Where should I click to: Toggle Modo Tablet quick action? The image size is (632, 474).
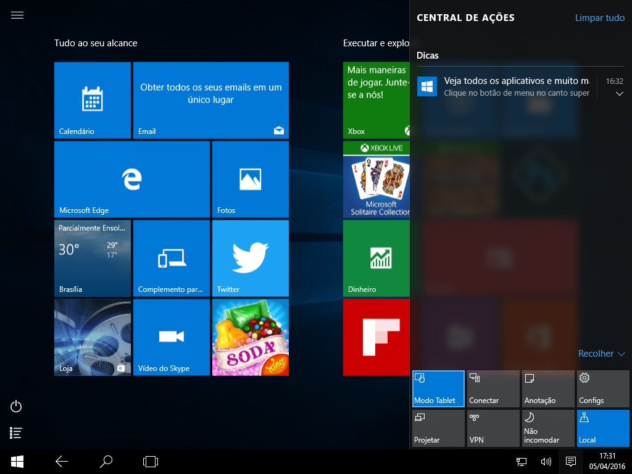438,389
